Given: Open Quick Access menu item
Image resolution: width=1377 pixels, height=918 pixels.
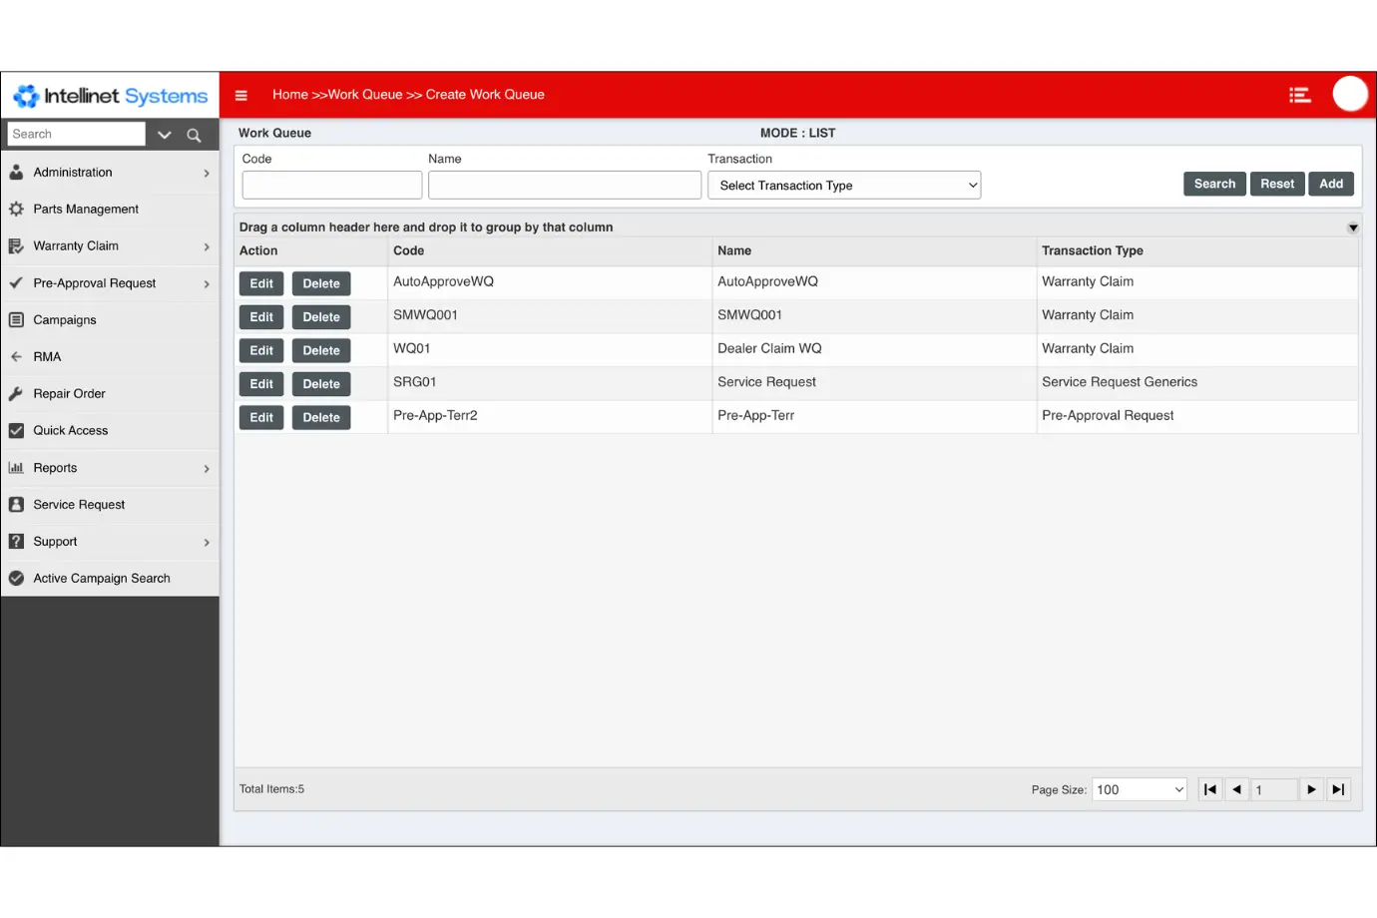Looking at the screenshot, I should [110, 431].
